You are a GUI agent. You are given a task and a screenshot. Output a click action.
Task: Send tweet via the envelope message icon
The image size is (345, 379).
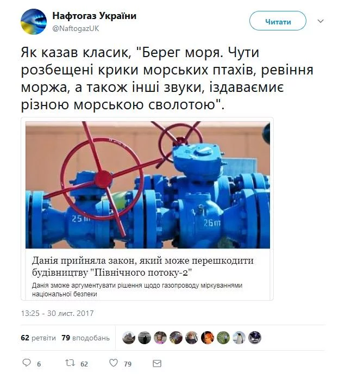point(157,363)
